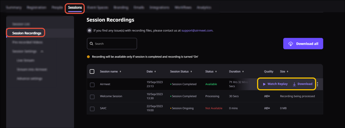
Task: Click the Quality column header
Action: [269, 72]
